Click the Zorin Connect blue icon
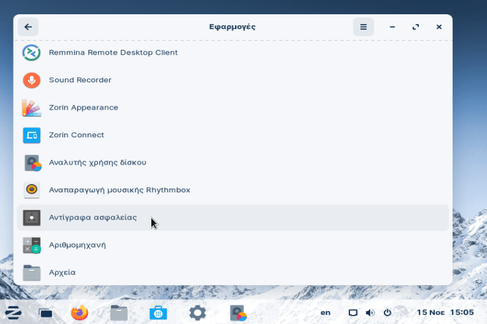487x324 pixels. 31,135
